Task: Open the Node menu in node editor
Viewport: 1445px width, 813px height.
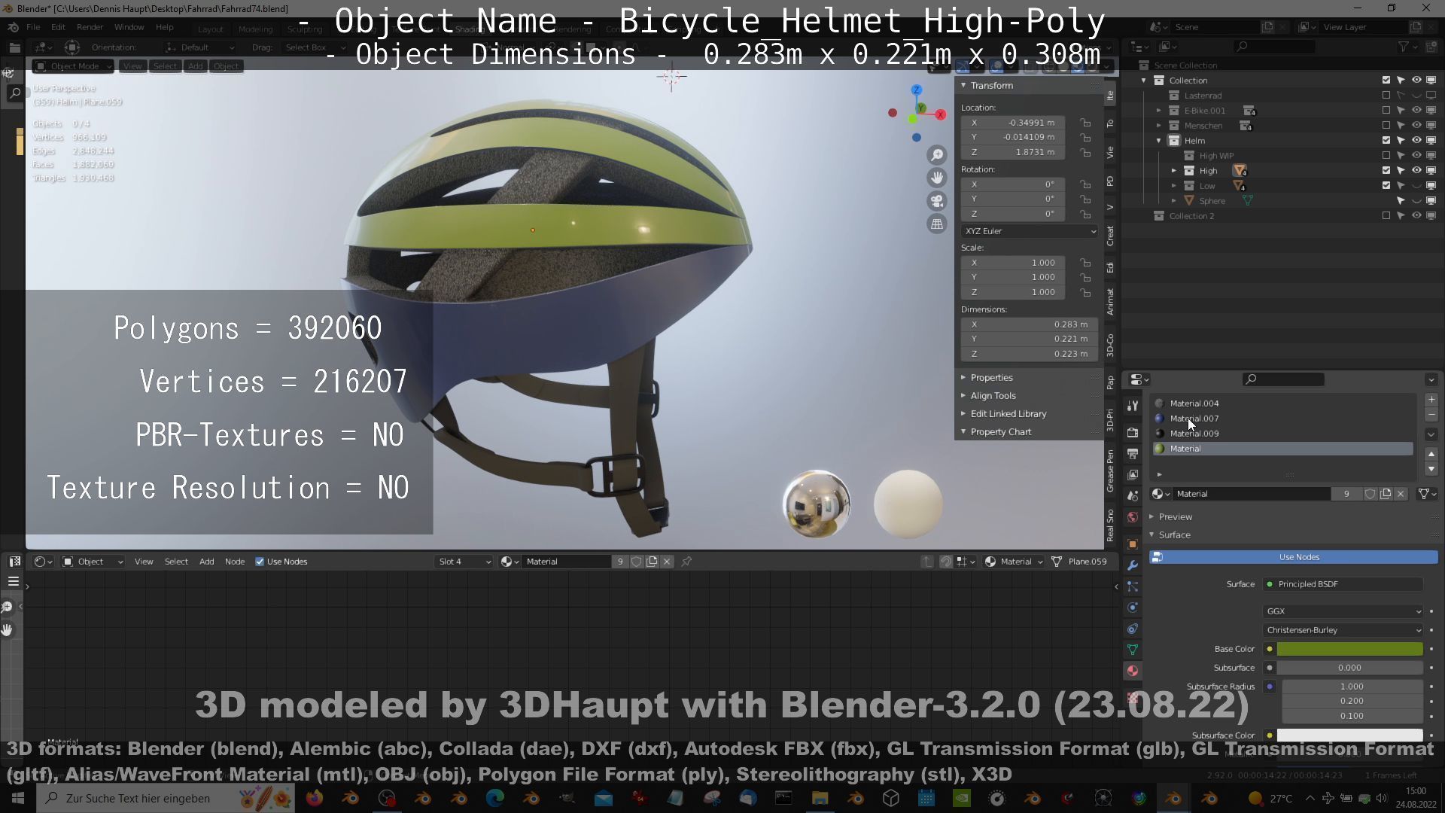Action: (x=235, y=562)
